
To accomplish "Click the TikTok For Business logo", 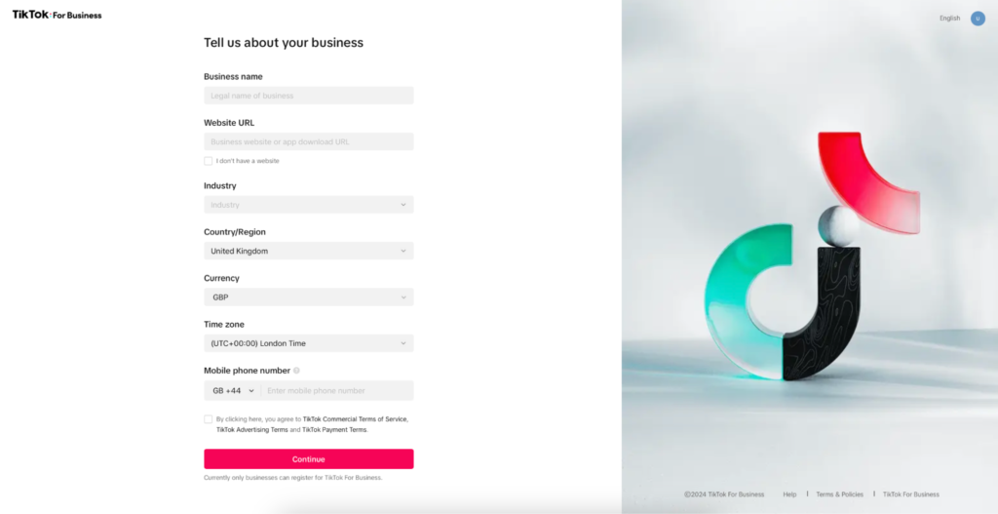I will (57, 16).
